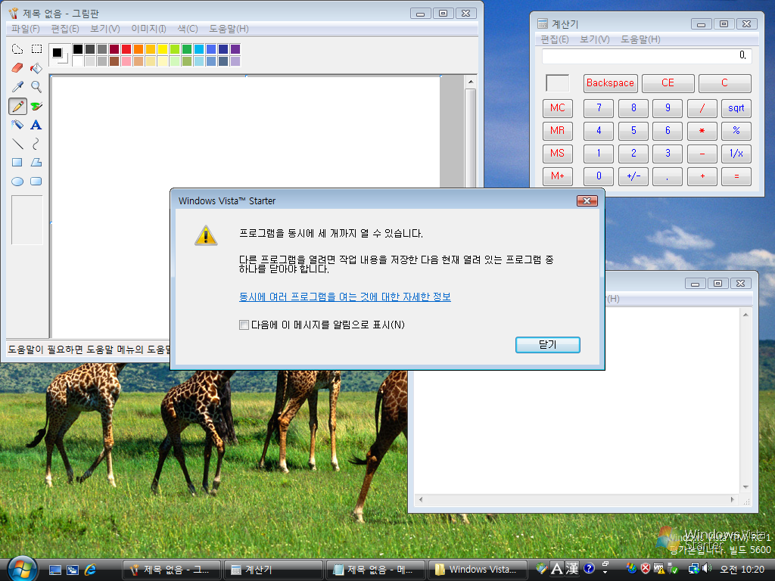Viewport: 775px width, 581px height.
Task: Select the Airbrush tool in Paint
Action: pyautogui.click(x=17, y=125)
